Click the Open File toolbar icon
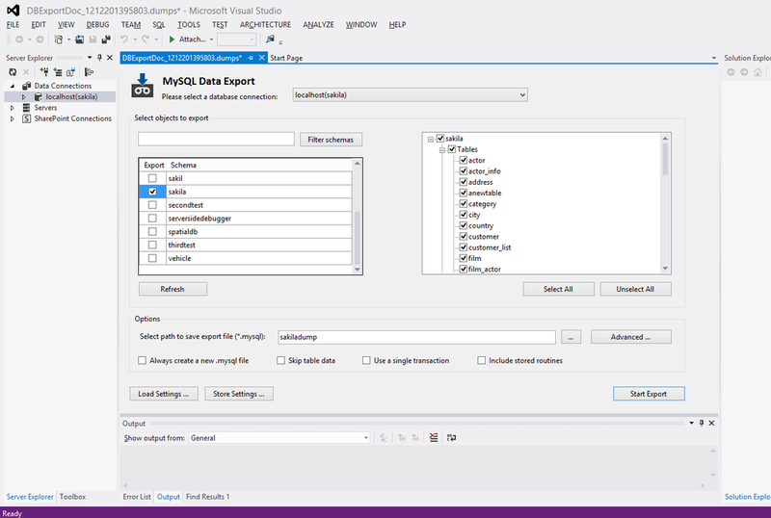This screenshot has height=518, width=771. tap(79, 39)
